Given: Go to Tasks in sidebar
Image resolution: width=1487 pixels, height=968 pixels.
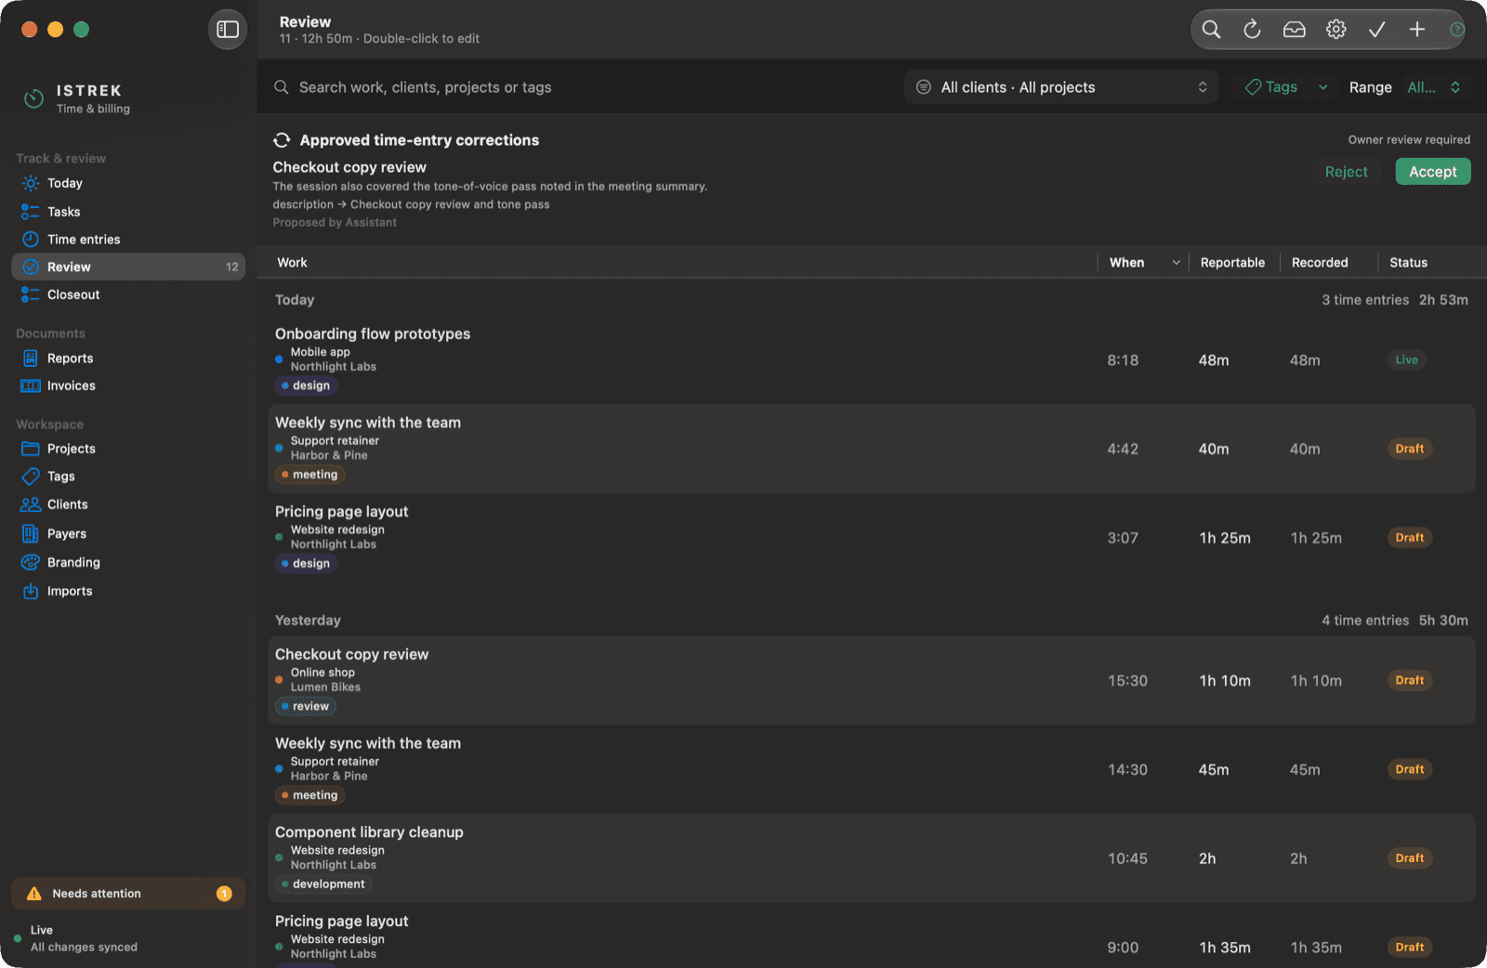Looking at the screenshot, I should tap(128, 212).
